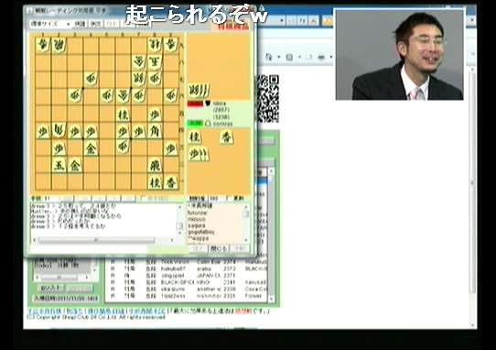This screenshot has width=496, height=350.
Task: Click the chat message input field
Action: pyautogui.click(x=88, y=249)
